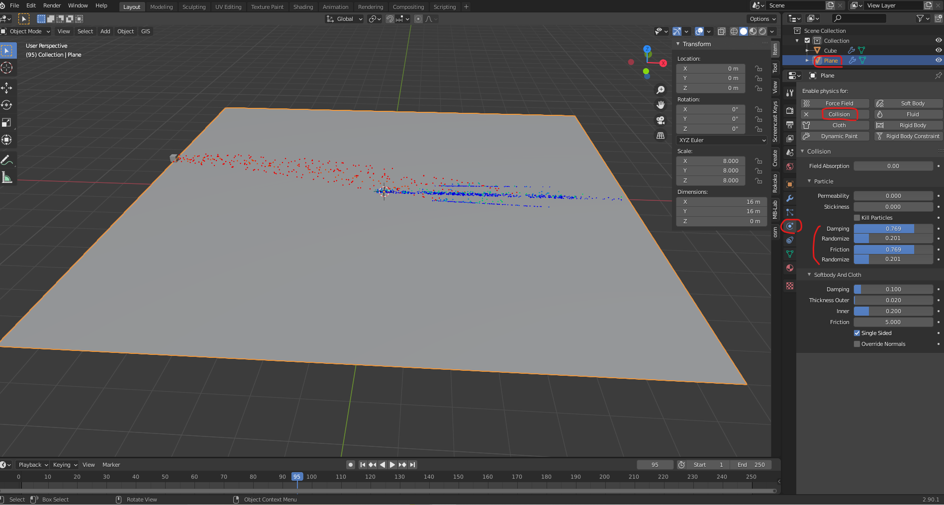This screenshot has height=505, width=944.
Task: Click the play animation button
Action: tap(392, 465)
